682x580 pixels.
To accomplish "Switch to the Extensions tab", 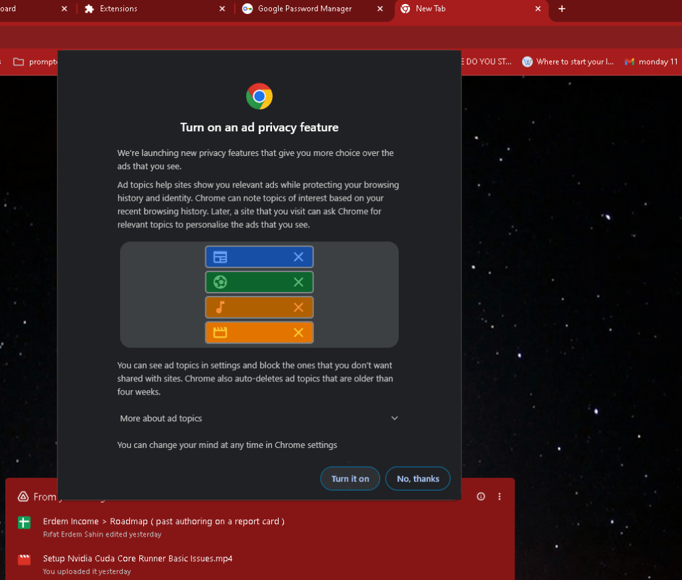I will click(x=155, y=9).
